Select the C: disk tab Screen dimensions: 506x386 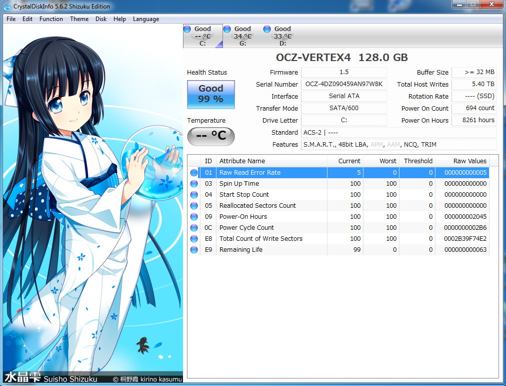click(203, 36)
